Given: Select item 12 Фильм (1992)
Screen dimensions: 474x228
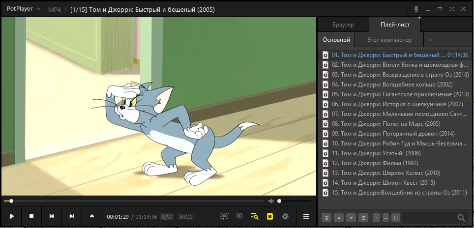Looking at the screenshot, I should coord(395,163).
